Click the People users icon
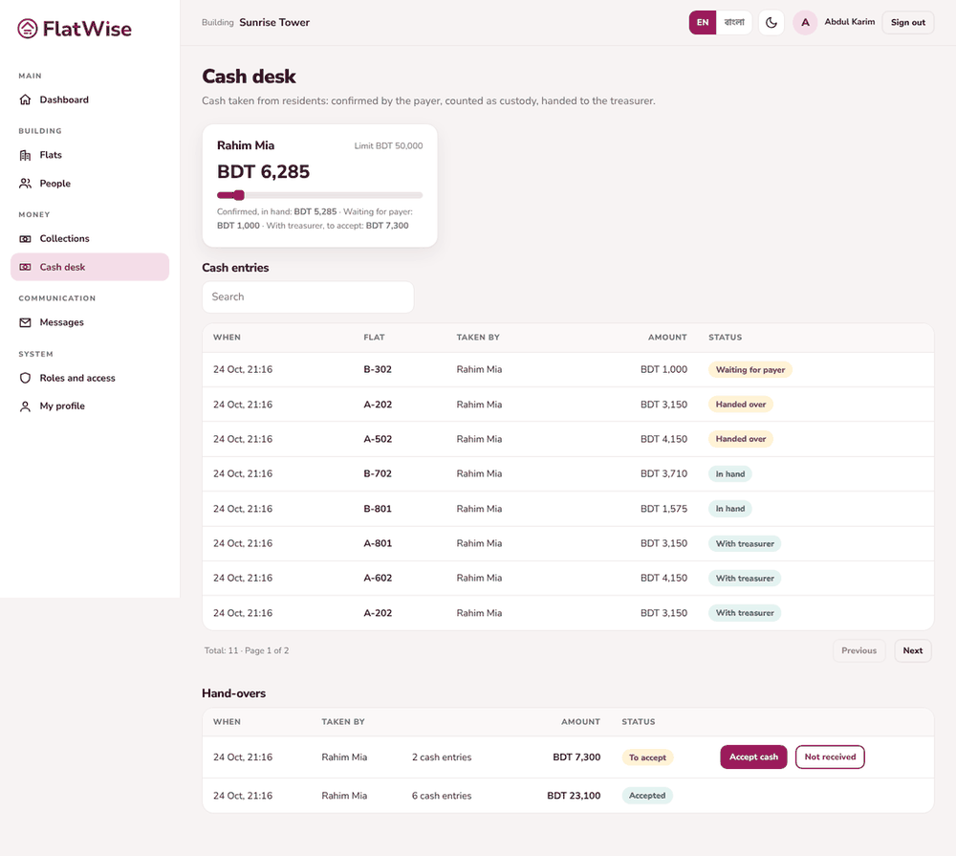Viewport: 956px width, 856px height. pyautogui.click(x=25, y=183)
